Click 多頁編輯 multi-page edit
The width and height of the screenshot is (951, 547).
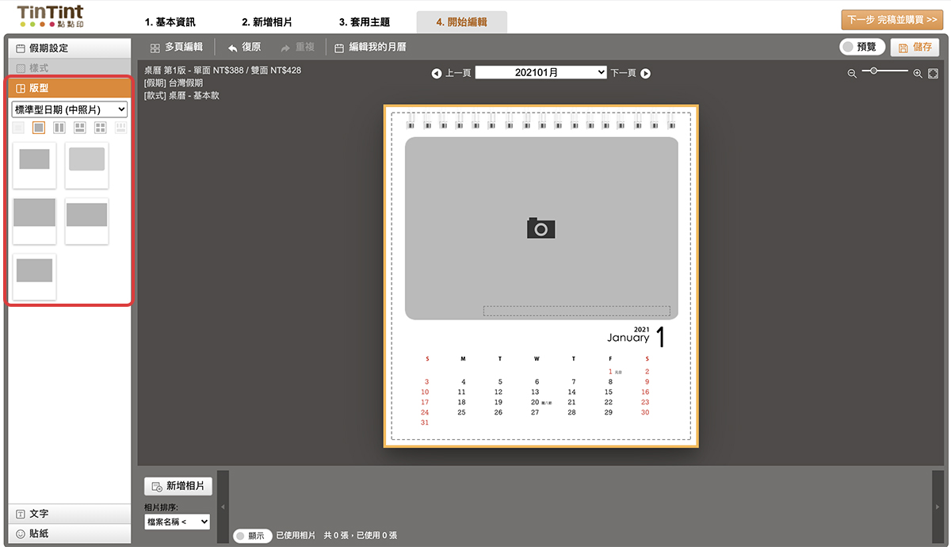click(176, 48)
